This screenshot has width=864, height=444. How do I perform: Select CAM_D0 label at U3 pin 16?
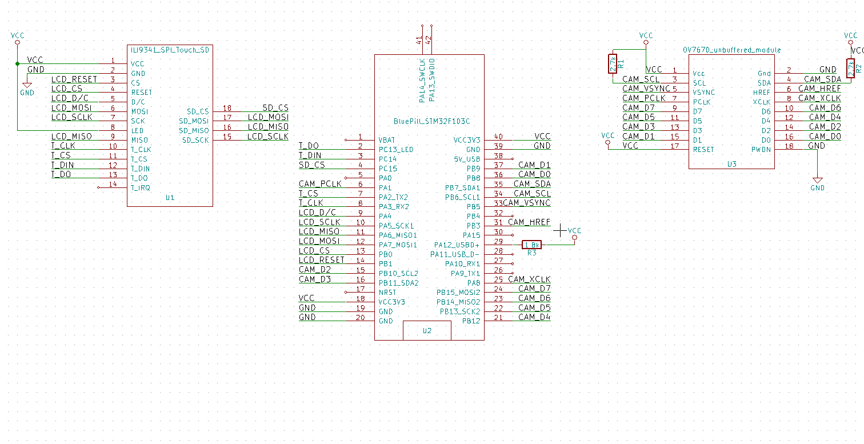click(825, 137)
